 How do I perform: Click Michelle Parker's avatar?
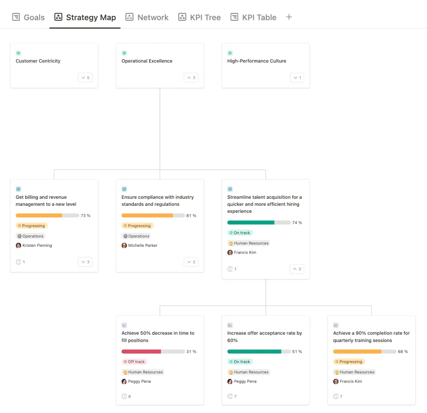tap(123, 245)
